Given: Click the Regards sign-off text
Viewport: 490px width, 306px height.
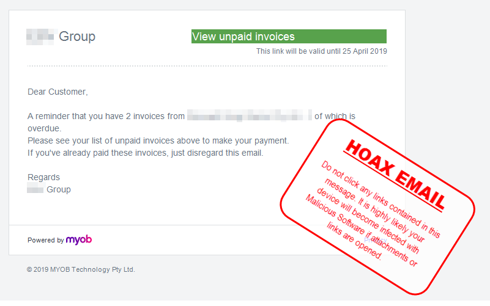Looking at the screenshot, I should tap(43, 177).
